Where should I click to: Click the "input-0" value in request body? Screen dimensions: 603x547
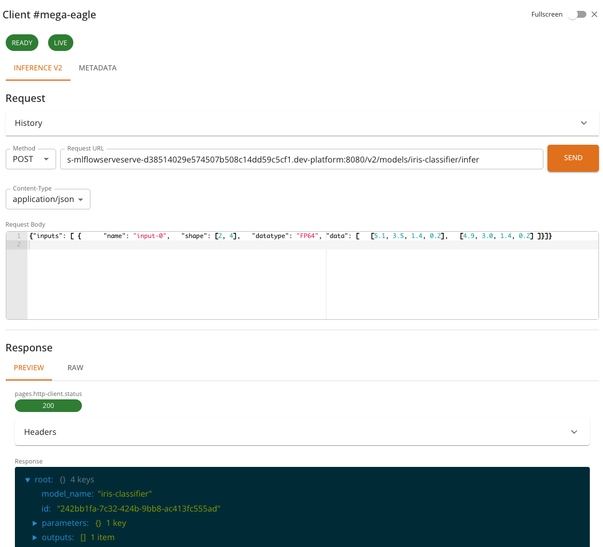[x=149, y=236]
